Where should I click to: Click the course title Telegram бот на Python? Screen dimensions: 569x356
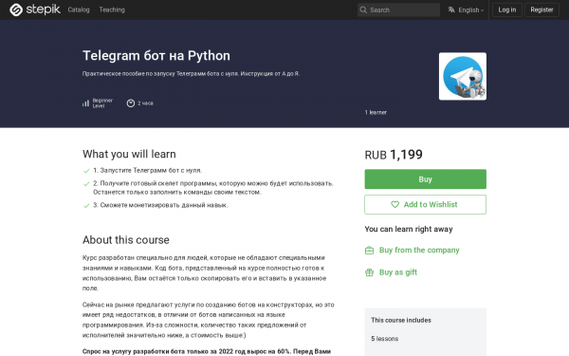[x=156, y=56]
